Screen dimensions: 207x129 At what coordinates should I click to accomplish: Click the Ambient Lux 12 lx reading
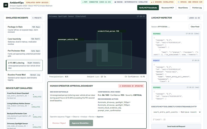(96, 77)
